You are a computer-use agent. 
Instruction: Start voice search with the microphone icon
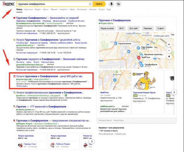[111, 4]
